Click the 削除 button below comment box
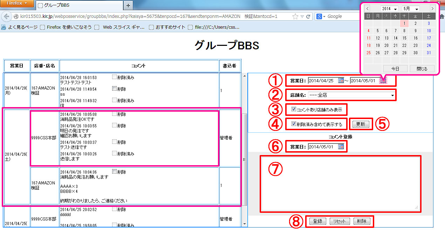The image size is (445, 231). point(362,221)
